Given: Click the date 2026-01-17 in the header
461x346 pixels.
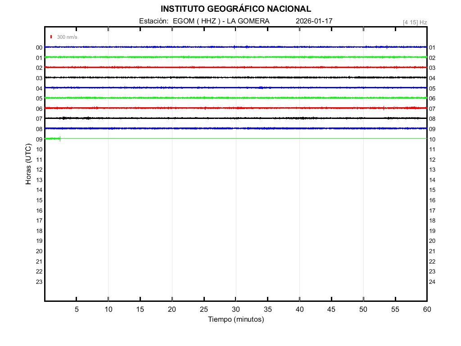Looking at the screenshot, I should (x=314, y=21).
